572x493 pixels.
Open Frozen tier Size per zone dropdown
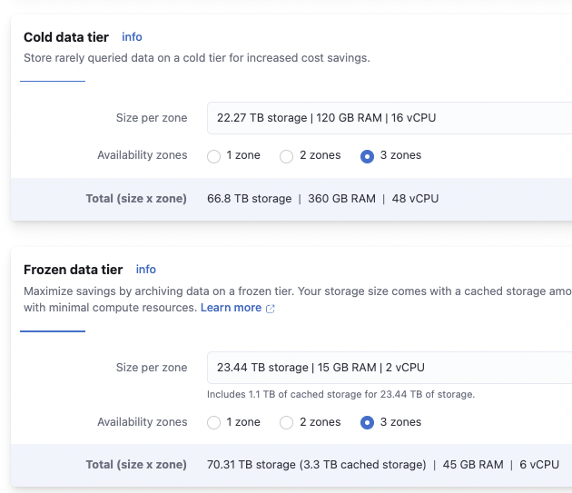(389, 368)
